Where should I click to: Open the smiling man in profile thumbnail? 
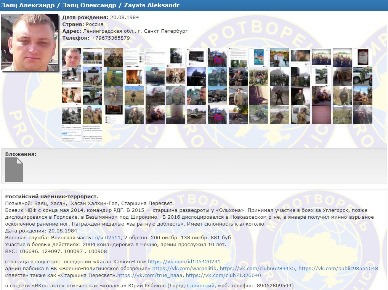pos(196,96)
